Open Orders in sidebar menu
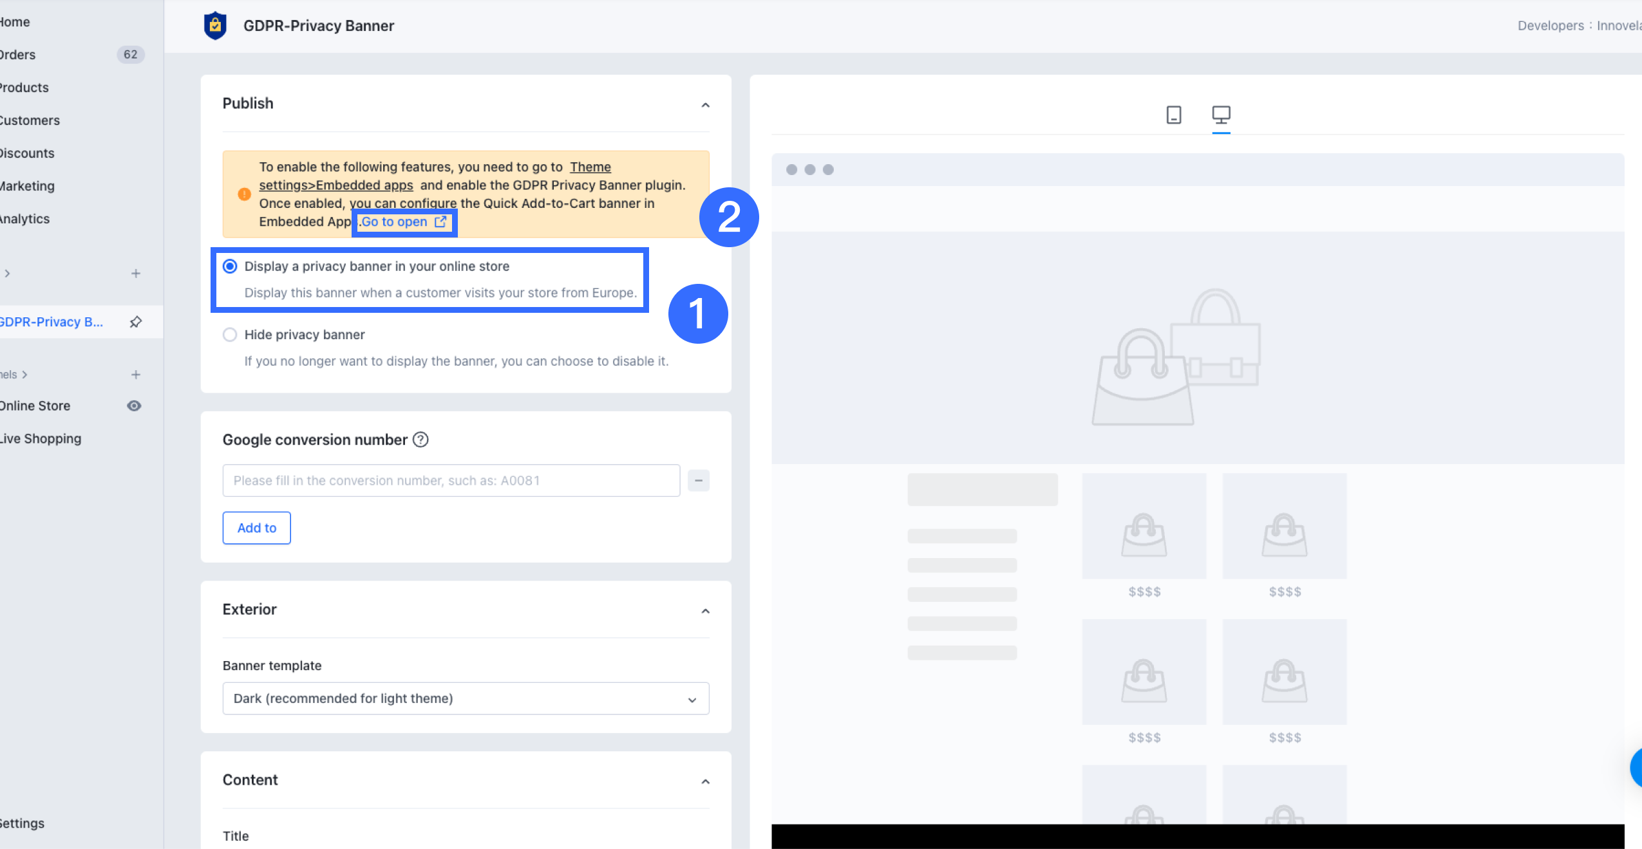Screen dimensions: 1642x849 pyautogui.click(x=18, y=55)
